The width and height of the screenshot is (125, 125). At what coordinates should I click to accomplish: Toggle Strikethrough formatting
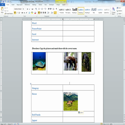point(22,13)
